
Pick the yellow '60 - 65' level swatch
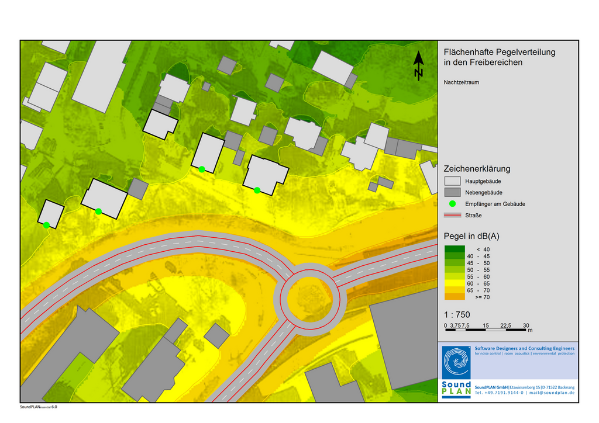pos(455,283)
